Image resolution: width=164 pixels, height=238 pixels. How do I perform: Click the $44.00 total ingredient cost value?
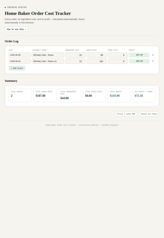pyautogui.click(x=64, y=98)
